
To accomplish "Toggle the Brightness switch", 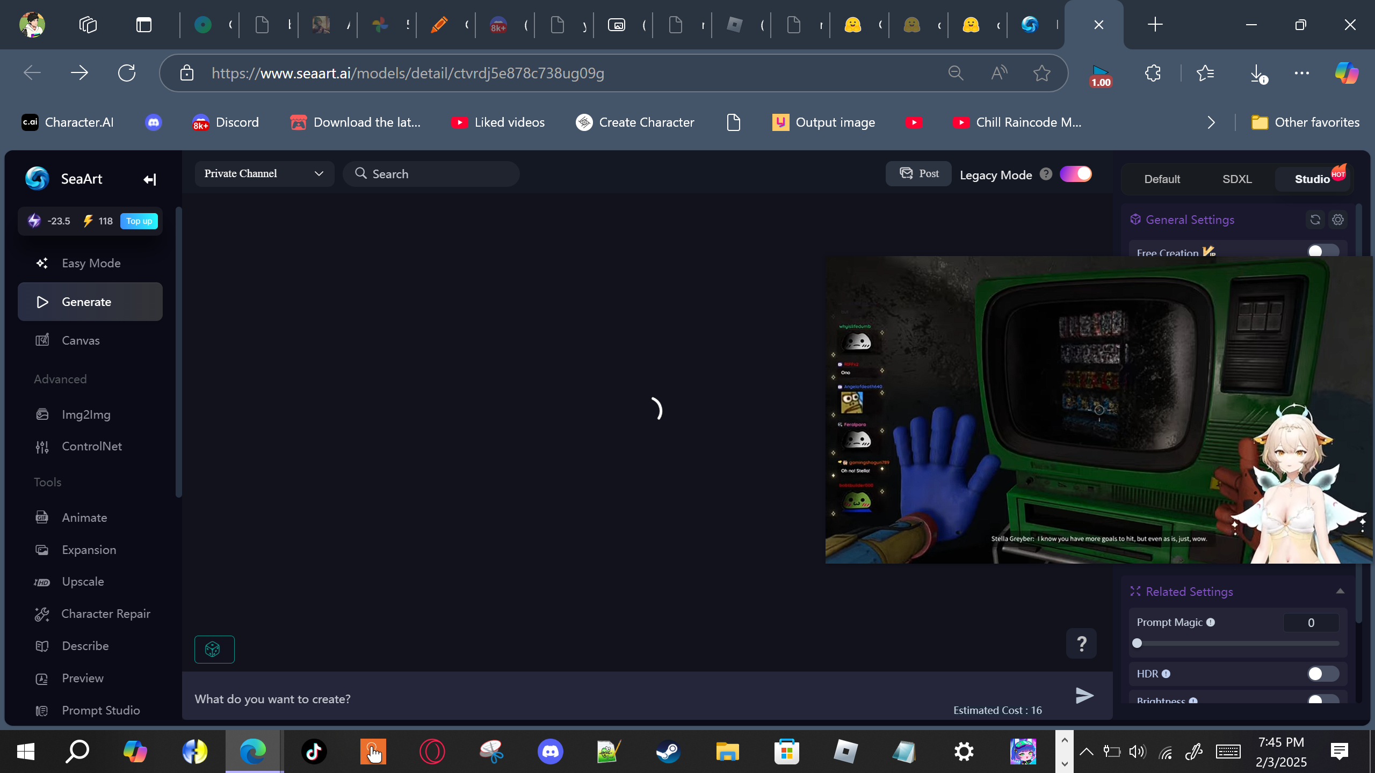I will (x=1323, y=699).
